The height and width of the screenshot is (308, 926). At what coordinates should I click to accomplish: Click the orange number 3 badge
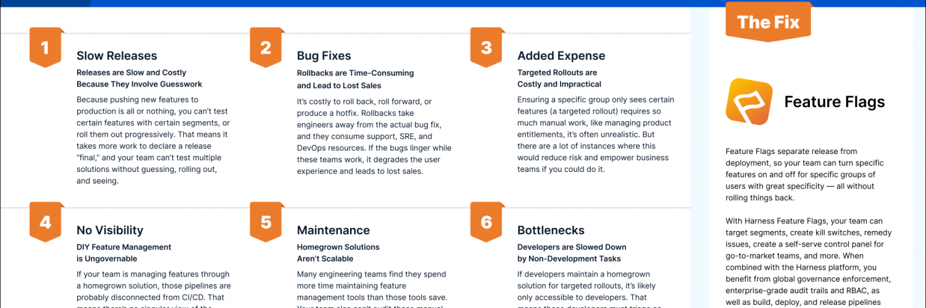[x=486, y=47]
